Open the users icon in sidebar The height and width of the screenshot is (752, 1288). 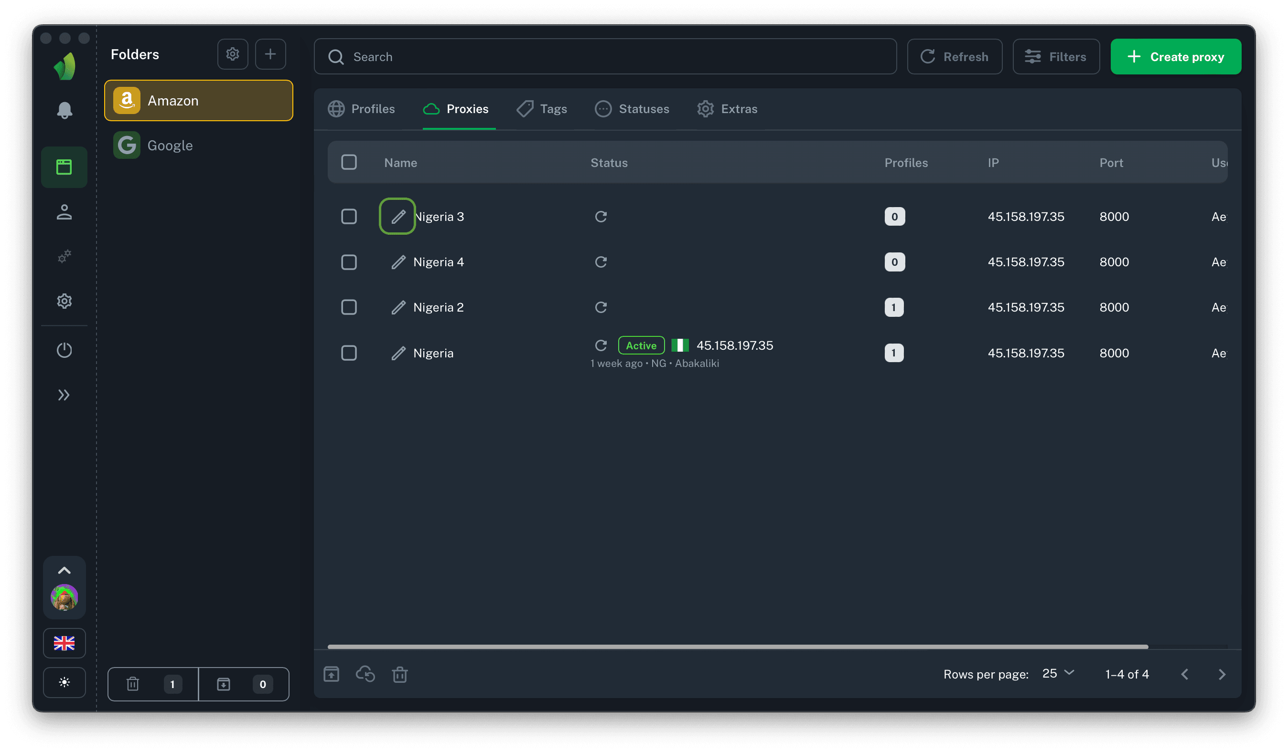pos(64,212)
